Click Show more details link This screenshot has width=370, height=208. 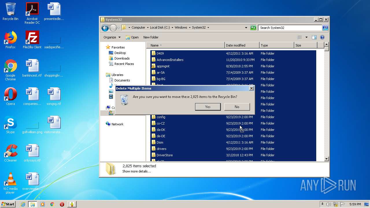coord(136,171)
